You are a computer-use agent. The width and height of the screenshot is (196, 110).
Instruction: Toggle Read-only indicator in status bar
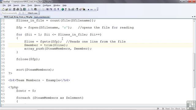[x=168, y=109]
